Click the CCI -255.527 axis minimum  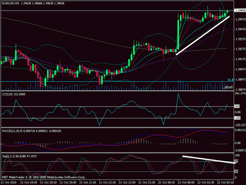(240, 125)
